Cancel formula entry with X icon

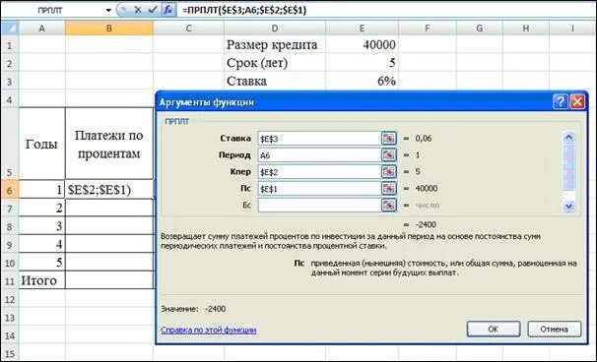pos(138,10)
